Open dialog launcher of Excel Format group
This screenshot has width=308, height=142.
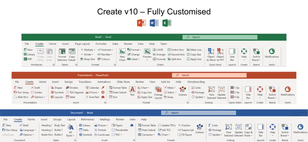tap(115, 65)
